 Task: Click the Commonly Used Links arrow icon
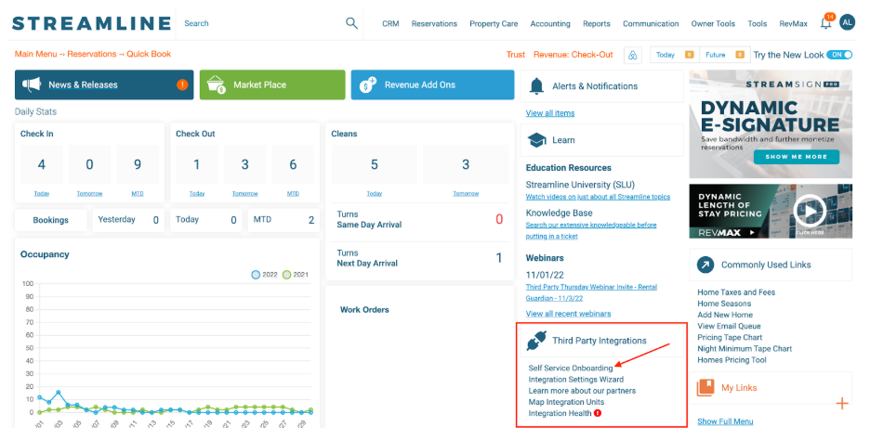click(705, 265)
